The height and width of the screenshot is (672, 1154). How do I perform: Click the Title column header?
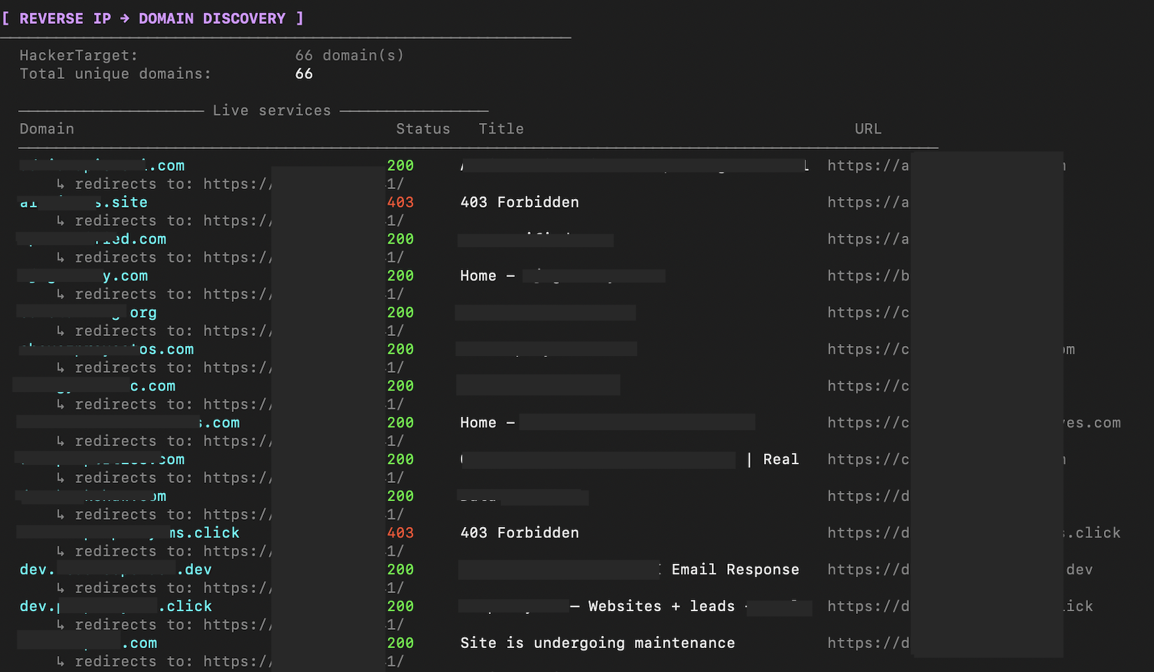click(x=501, y=129)
